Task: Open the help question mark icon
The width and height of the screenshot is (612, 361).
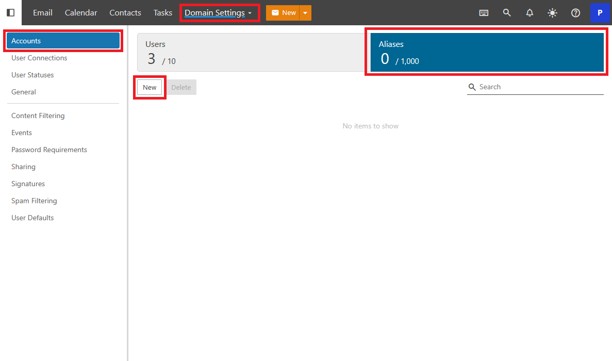Action: tap(575, 13)
